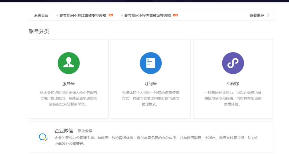
Task: Click the chevron arrow beside 查看更多
Action: (268, 15)
